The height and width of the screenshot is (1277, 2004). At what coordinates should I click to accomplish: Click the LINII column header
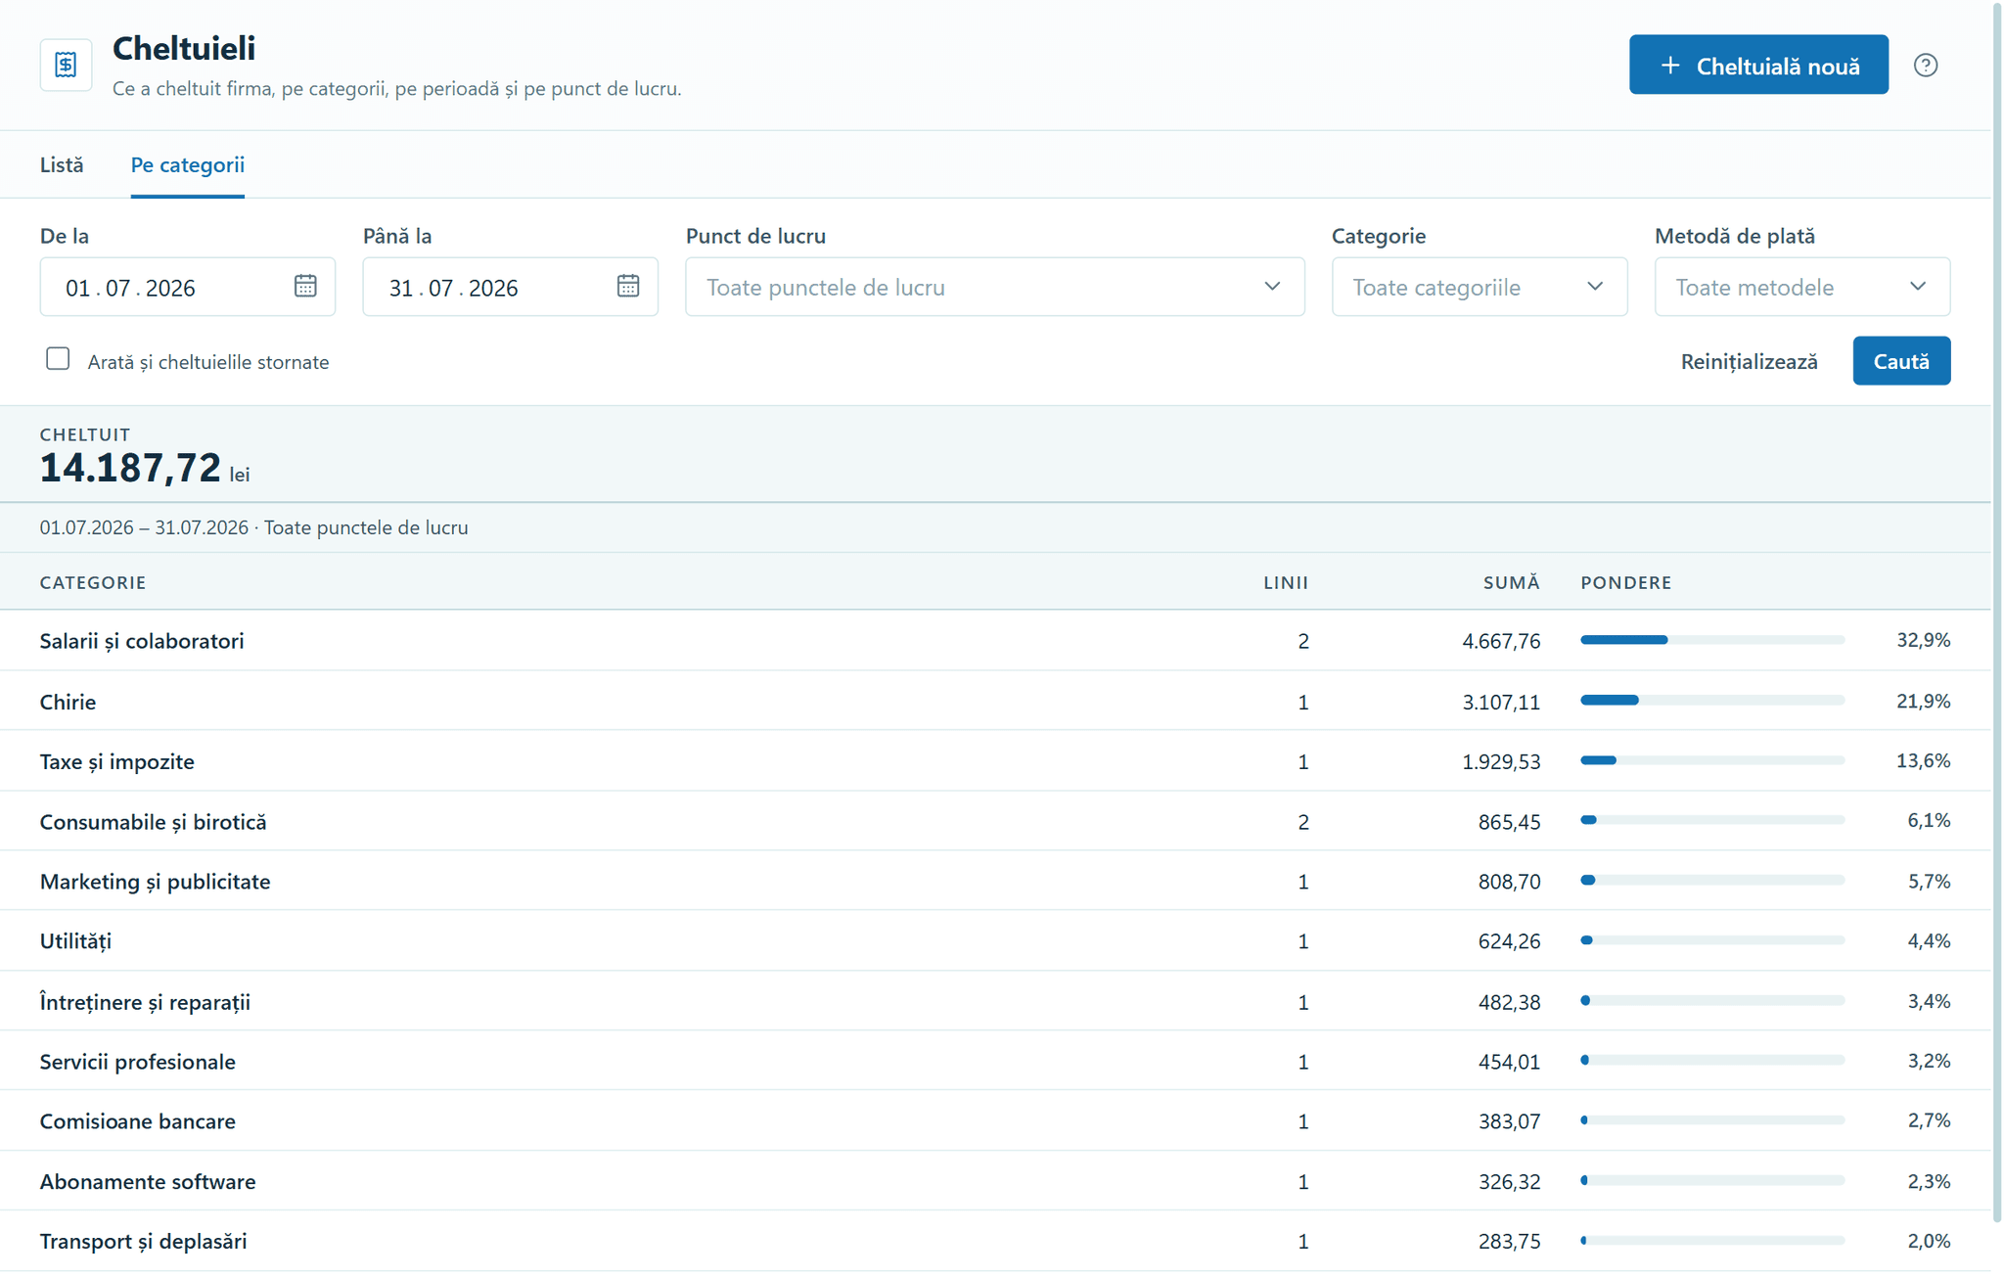1286,582
